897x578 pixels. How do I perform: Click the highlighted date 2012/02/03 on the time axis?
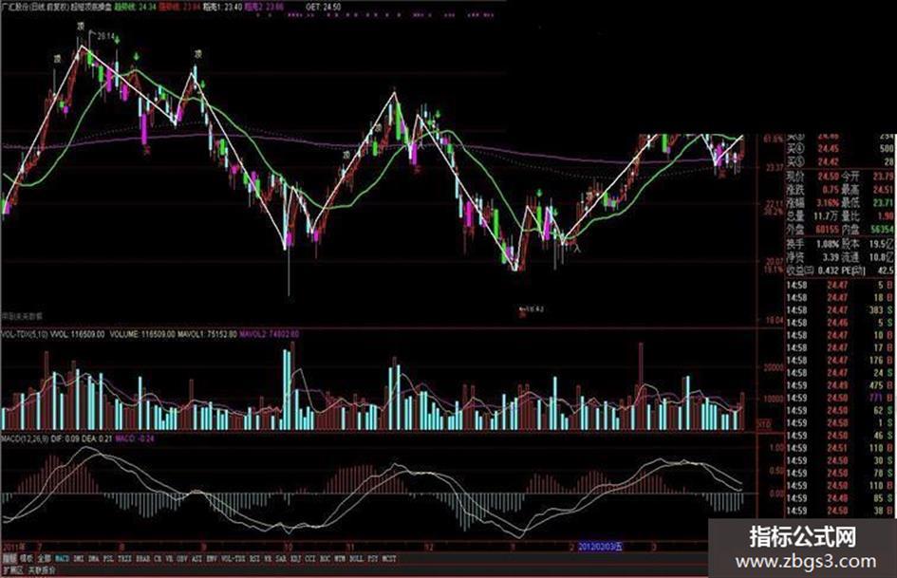tap(600, 547)
